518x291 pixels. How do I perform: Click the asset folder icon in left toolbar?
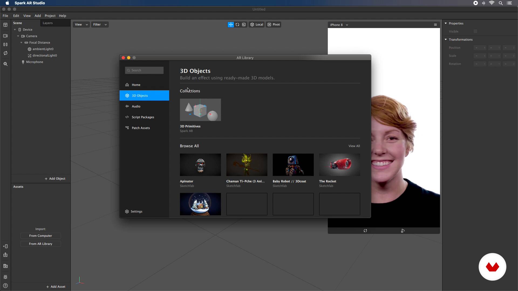pos(5,266)
